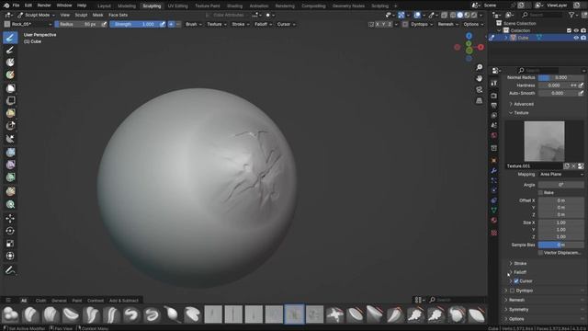The width and height of the screenshot is (588, 331).
Task: Switch to the UV Editing workspace tab
Action: [x=177, y=6]
